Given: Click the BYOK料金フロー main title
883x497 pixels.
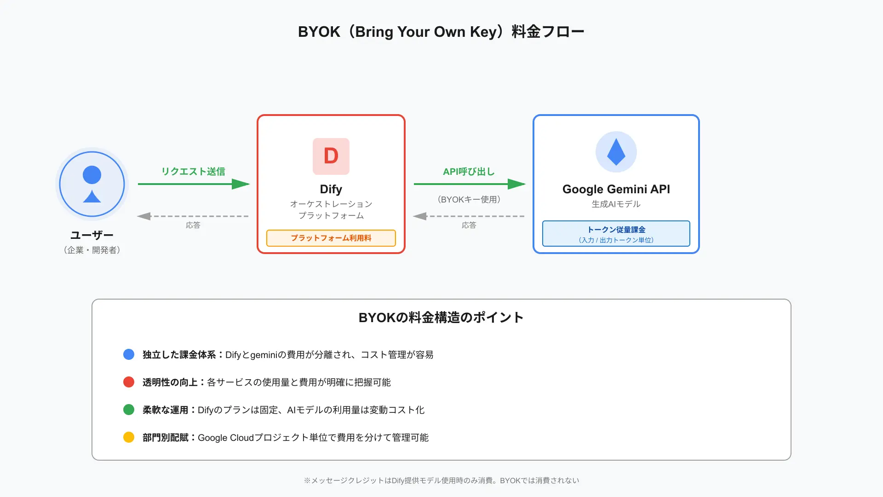Looking at the screenshot, I should [441, 32].
